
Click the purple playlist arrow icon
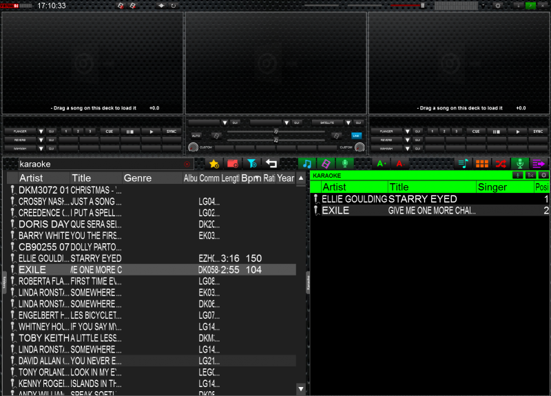(x=539, y=164)
